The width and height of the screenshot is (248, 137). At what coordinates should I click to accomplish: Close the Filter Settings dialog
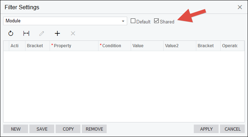coord(240,7)
